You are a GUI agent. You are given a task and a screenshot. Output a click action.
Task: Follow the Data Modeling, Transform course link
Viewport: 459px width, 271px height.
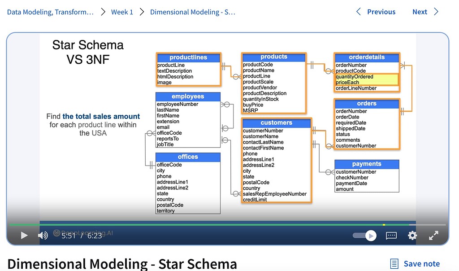49,12
